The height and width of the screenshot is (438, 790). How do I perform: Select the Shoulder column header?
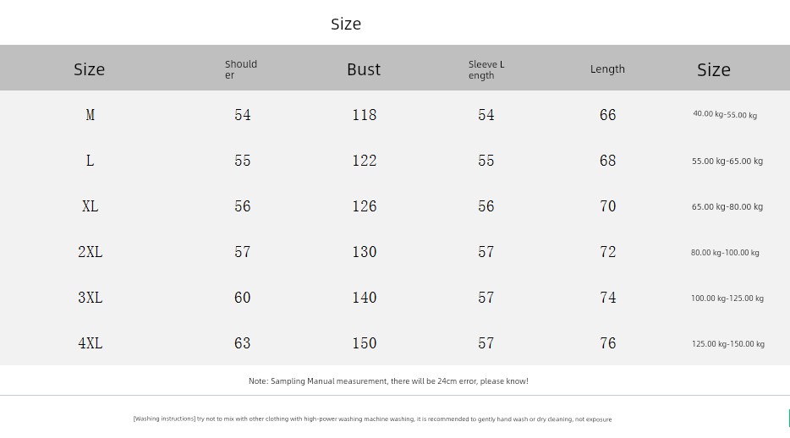click(x=241, y=69)
